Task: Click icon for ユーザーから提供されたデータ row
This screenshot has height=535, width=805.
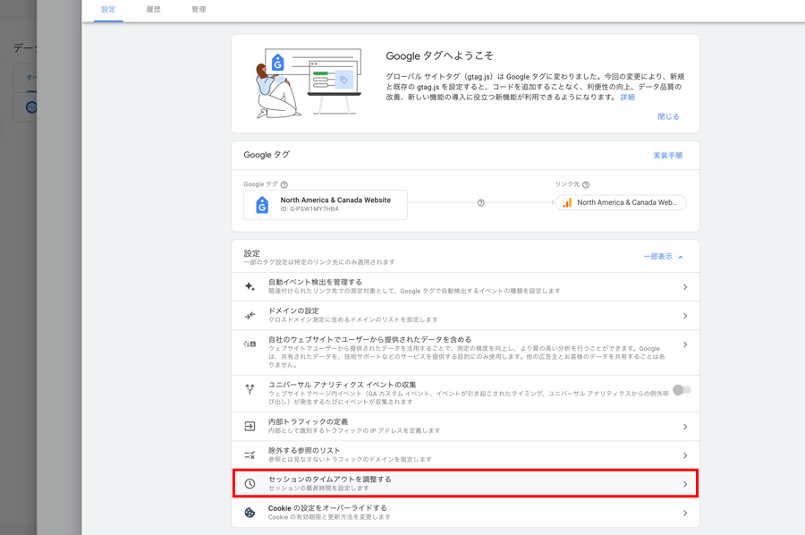Action: click(250, 344)
